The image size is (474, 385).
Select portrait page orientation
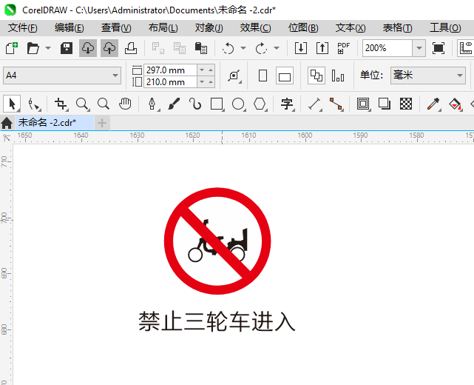click(x=263, y=76)
